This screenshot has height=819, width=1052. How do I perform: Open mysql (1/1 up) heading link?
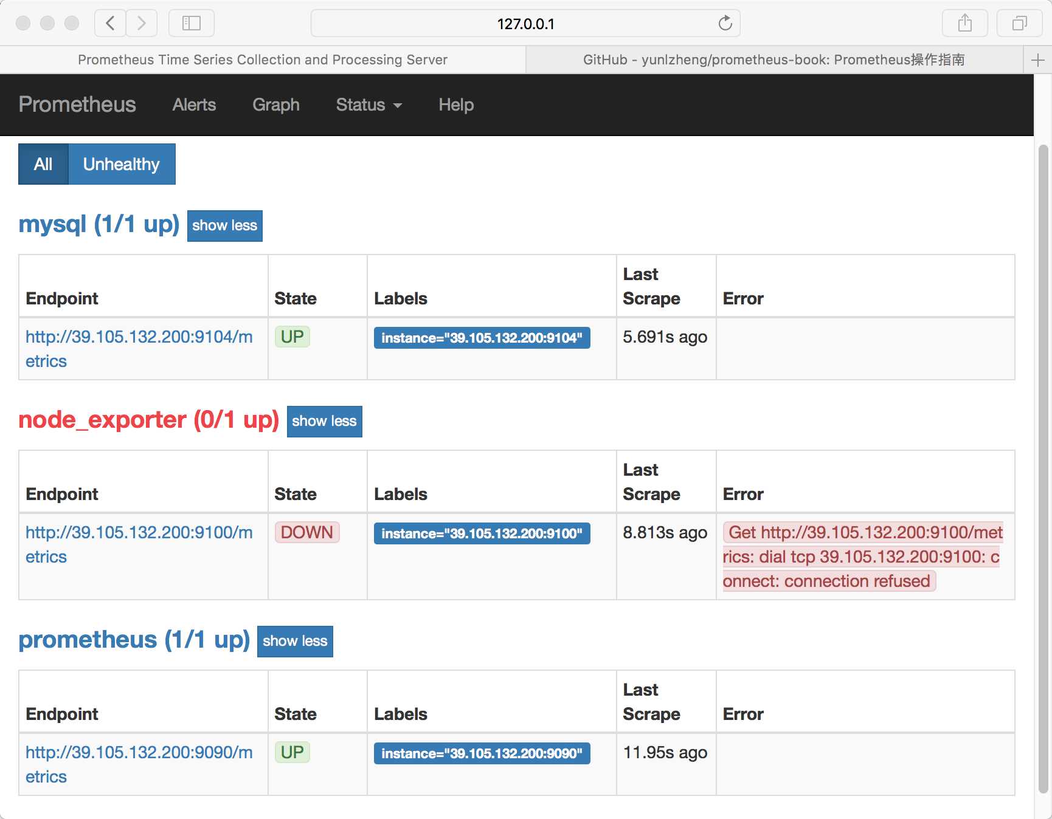click(x=99, y=224)
